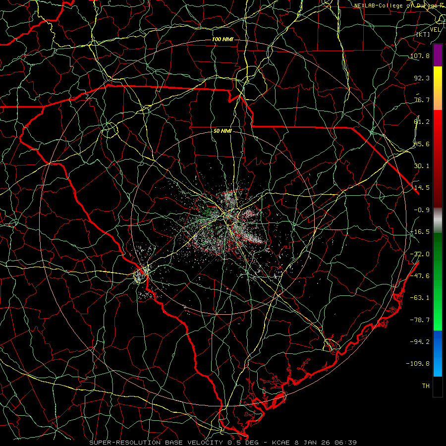
Task: Click the 30.1 velocity scale value
Action: click(x=422, y=166)
